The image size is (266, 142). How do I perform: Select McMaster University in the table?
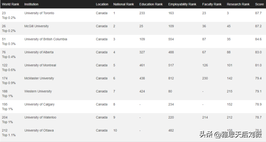pos(39,78)
